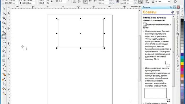Open the color palette flyout arrow
The height and width of the screenshot is (104, 185).
pos(182,8)
